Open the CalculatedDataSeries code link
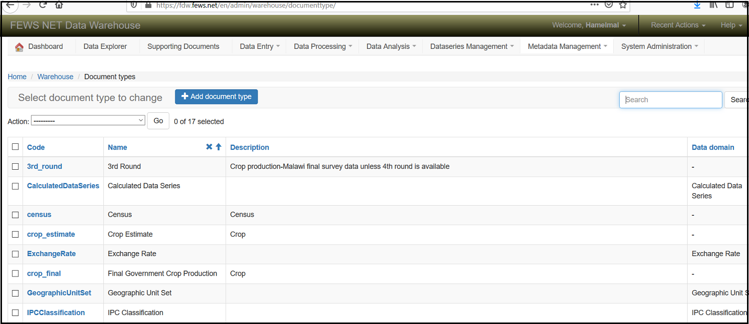 tap(63, 186)
